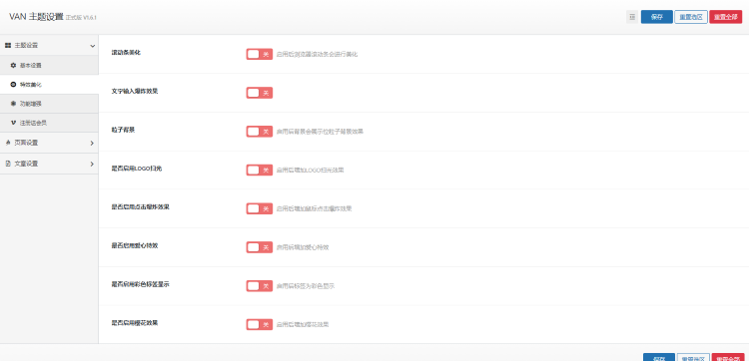The image size is (749, 361).
Task: Click the description beside the 粒子背景 switch
Action: tap(320, 132)
